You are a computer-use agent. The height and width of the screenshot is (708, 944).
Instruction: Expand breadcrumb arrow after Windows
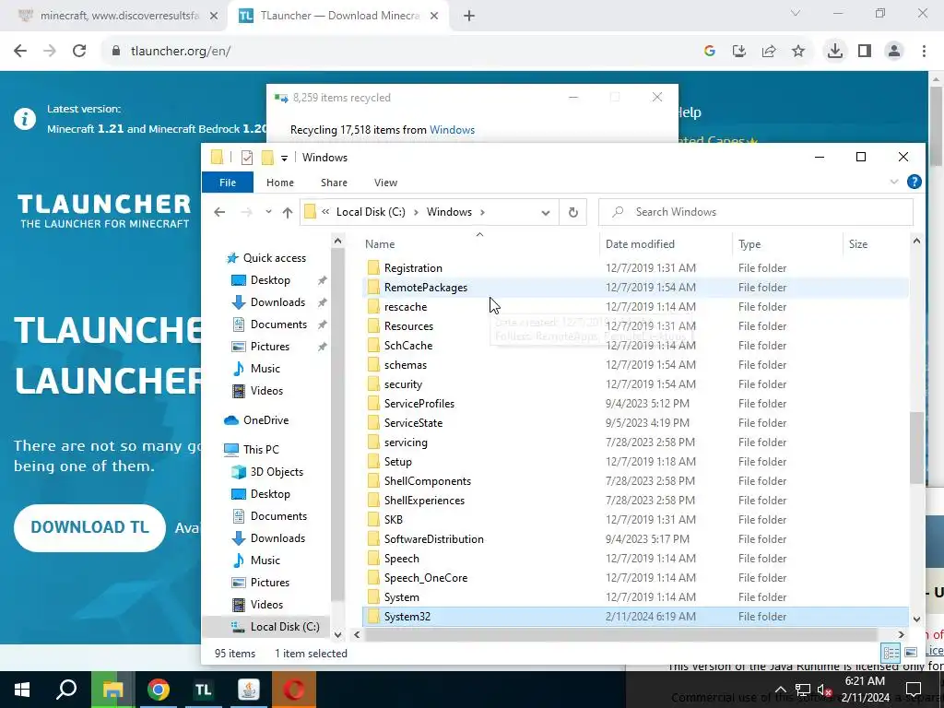coord(482,212)
